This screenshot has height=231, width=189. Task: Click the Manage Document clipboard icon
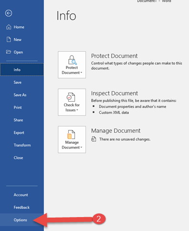(71, 135)
